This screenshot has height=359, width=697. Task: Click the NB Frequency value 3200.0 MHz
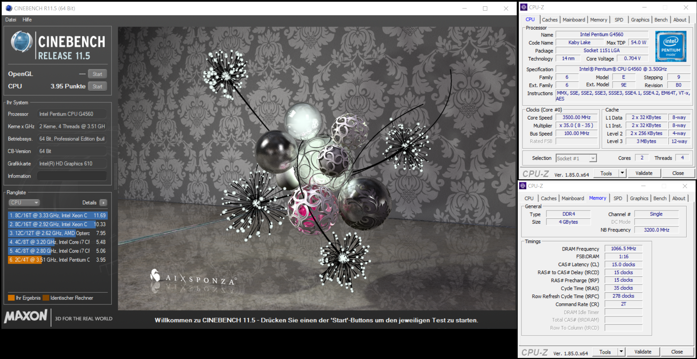657,230
